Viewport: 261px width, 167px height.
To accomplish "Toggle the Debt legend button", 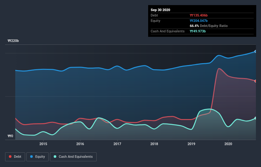I will [15, 157].
